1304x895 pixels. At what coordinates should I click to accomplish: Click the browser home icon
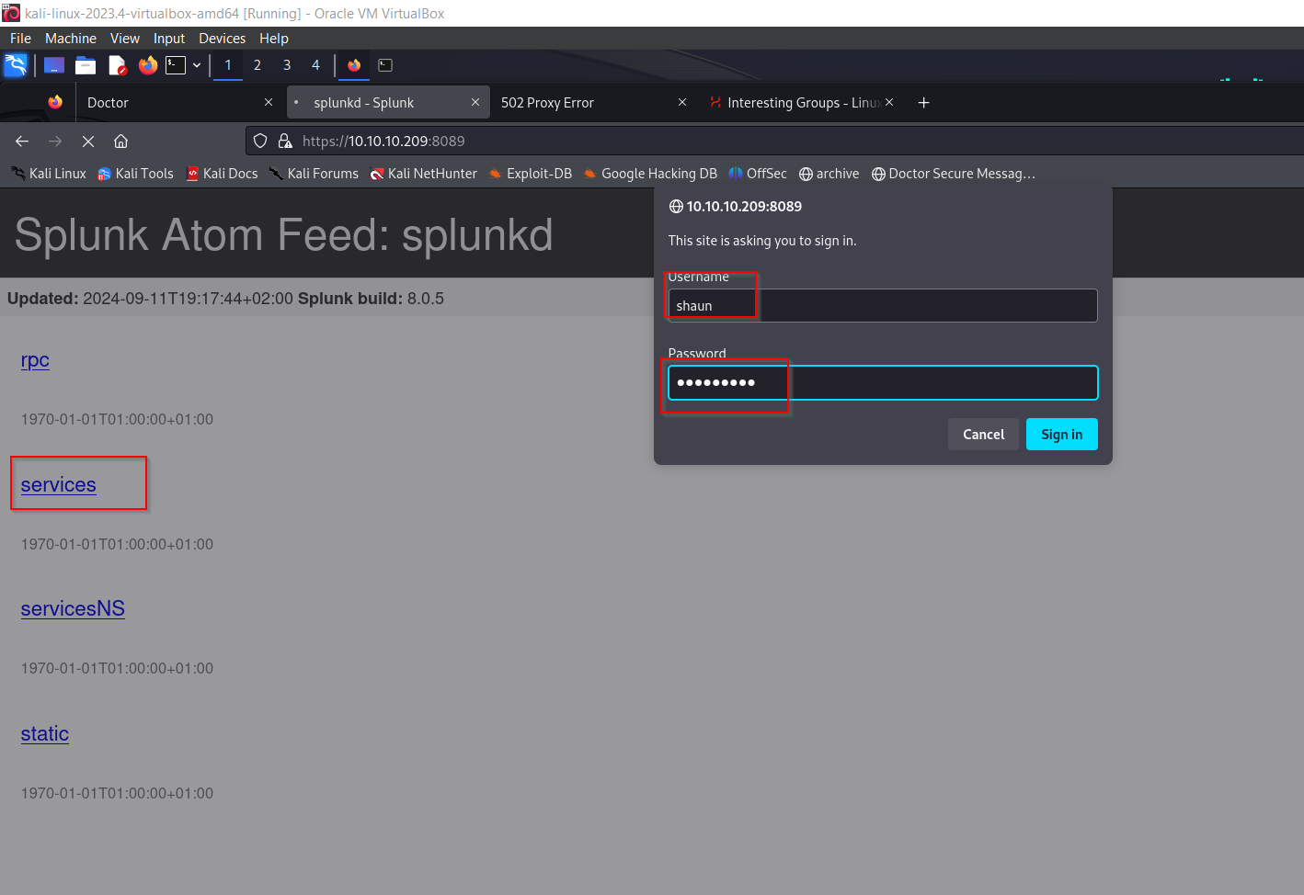point(120,142)
